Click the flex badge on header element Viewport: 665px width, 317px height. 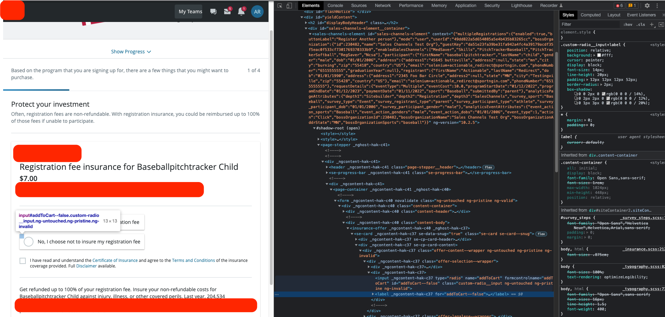coord(489,167)
